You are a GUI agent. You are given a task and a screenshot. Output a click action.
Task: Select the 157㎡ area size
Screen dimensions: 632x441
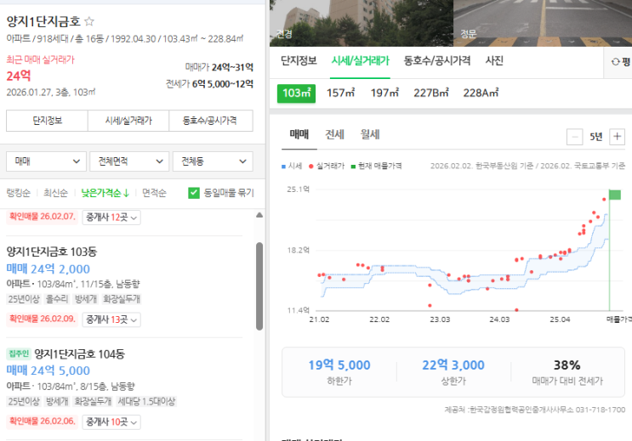(x=340, y=93)
